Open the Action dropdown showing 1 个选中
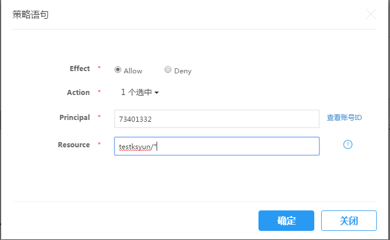The width and height of the screenshot is (390, 240). coord(140,93)
